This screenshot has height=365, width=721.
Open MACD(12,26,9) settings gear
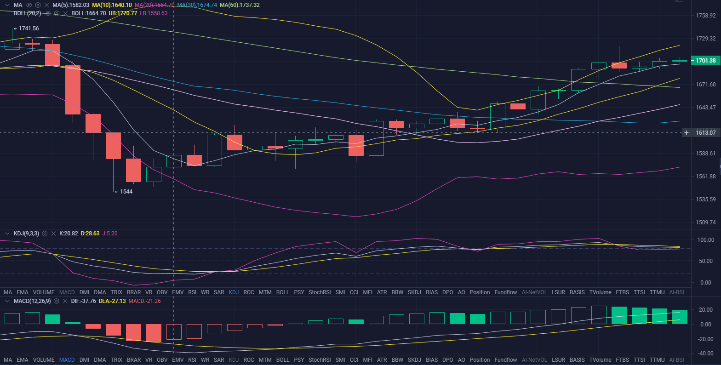[x=56, y=301]
